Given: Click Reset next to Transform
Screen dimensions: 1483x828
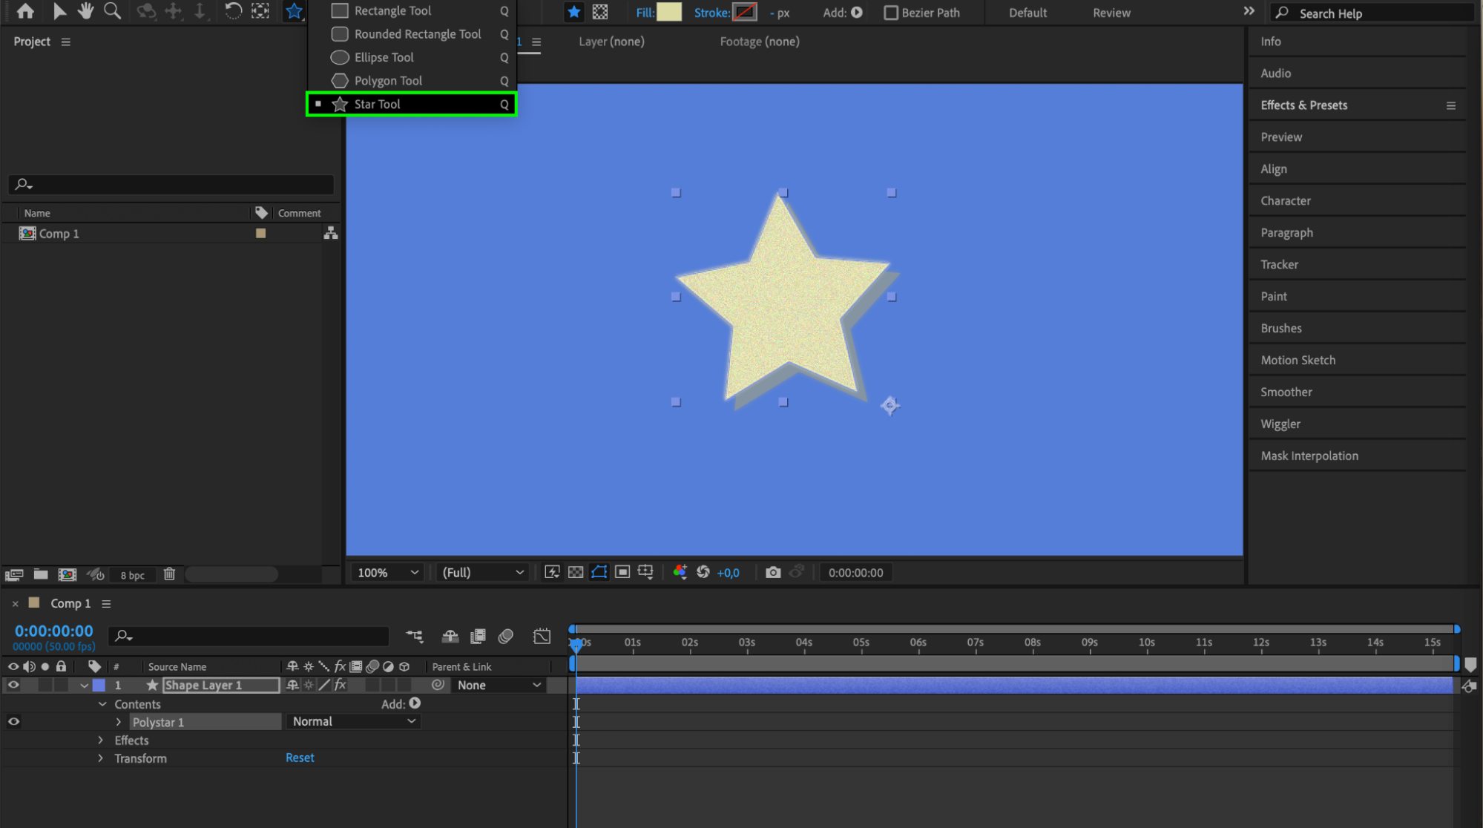Looking at the screenshot, I should coord(300,758).
